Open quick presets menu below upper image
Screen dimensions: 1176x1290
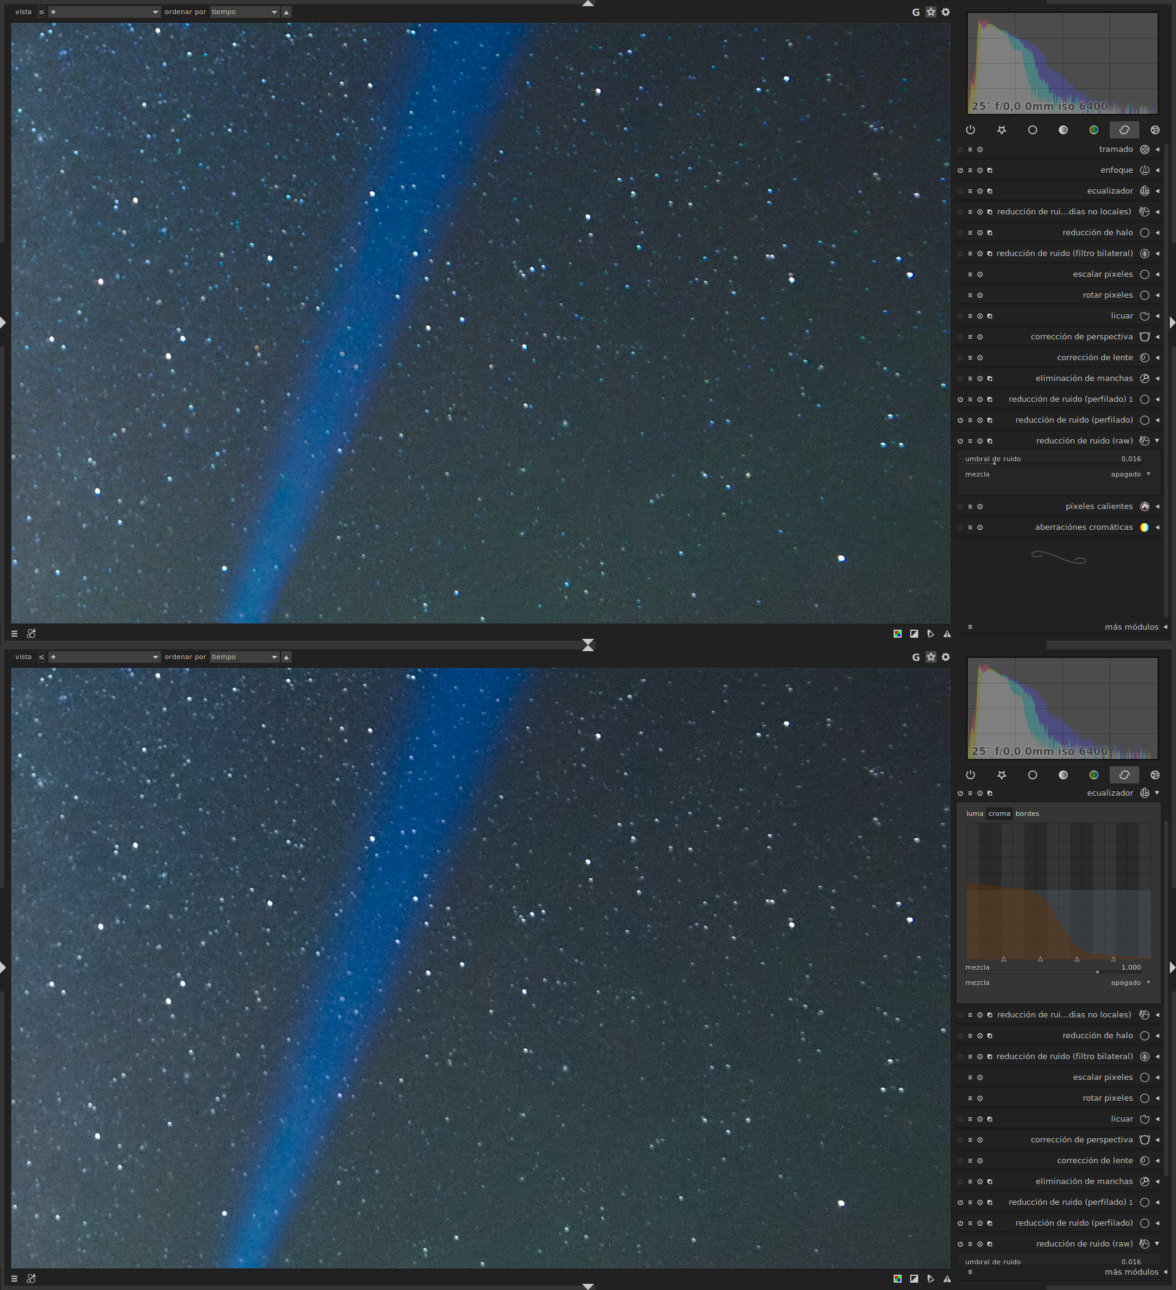tap(14, 633)
